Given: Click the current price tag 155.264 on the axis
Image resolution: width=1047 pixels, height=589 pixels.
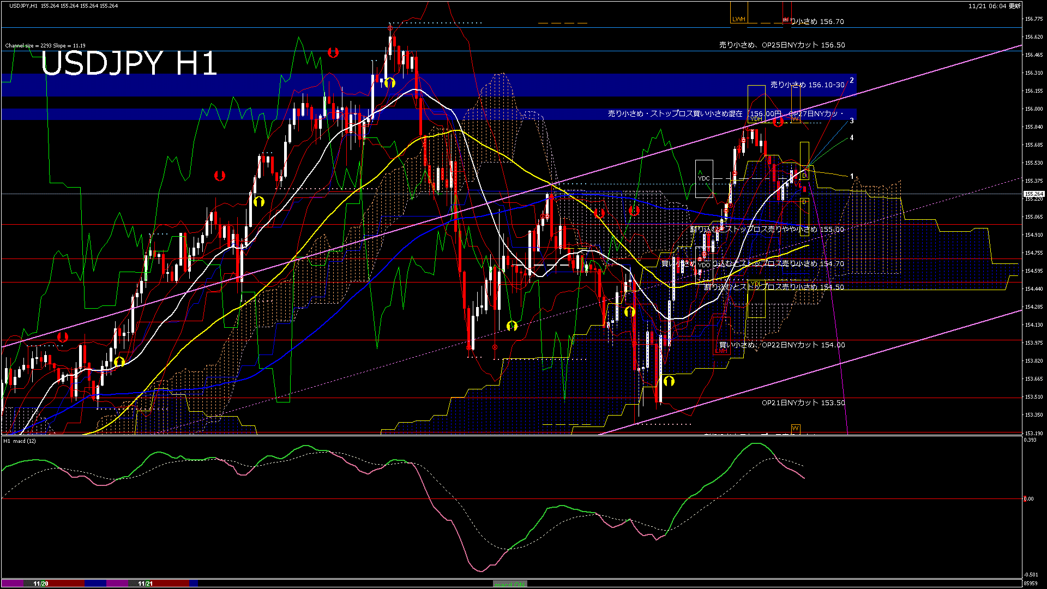Looking at the screenshot, I should [1033, 194].
